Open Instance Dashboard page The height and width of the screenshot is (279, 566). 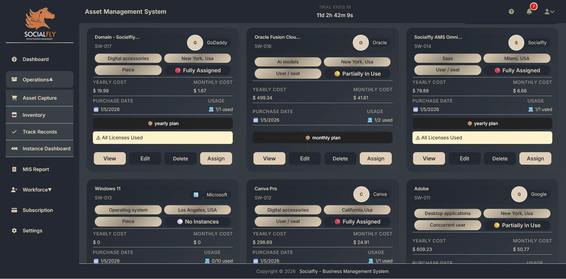[x=40, y=148]
